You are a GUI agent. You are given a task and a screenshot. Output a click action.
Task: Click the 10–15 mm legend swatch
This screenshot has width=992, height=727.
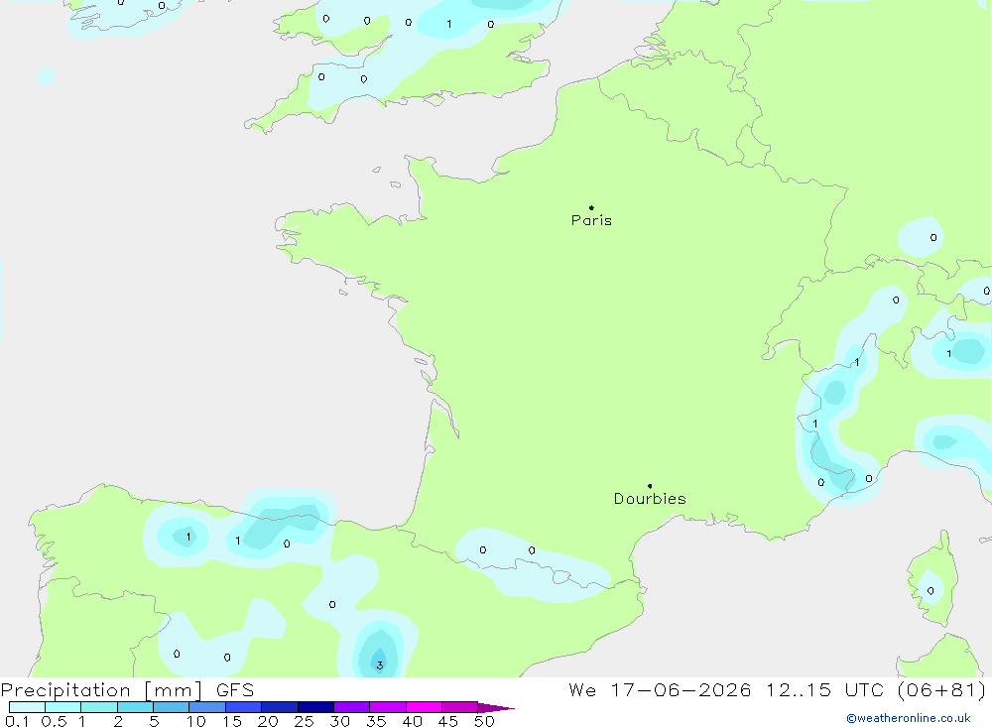click(x=207, y=707)
